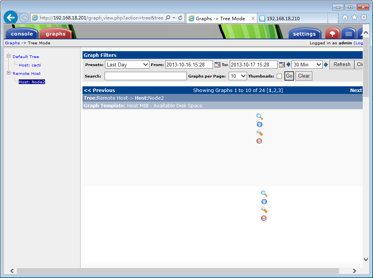Click the vertical scrollbar down arrow

366,259
